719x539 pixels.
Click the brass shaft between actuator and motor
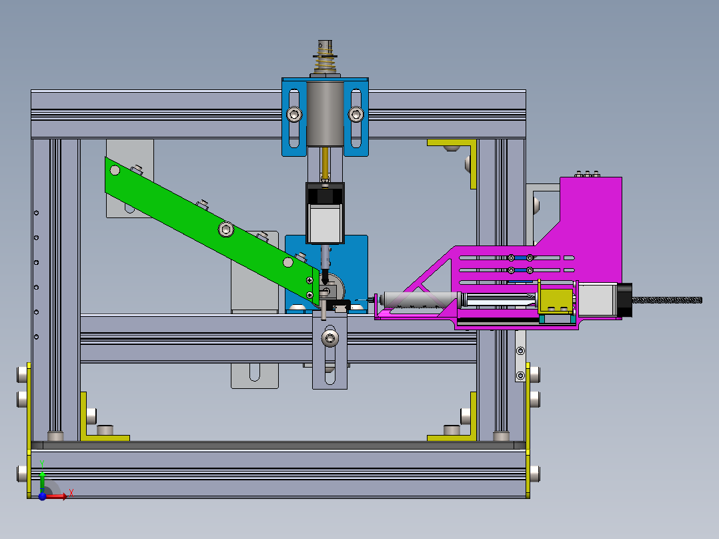[325, 164]
